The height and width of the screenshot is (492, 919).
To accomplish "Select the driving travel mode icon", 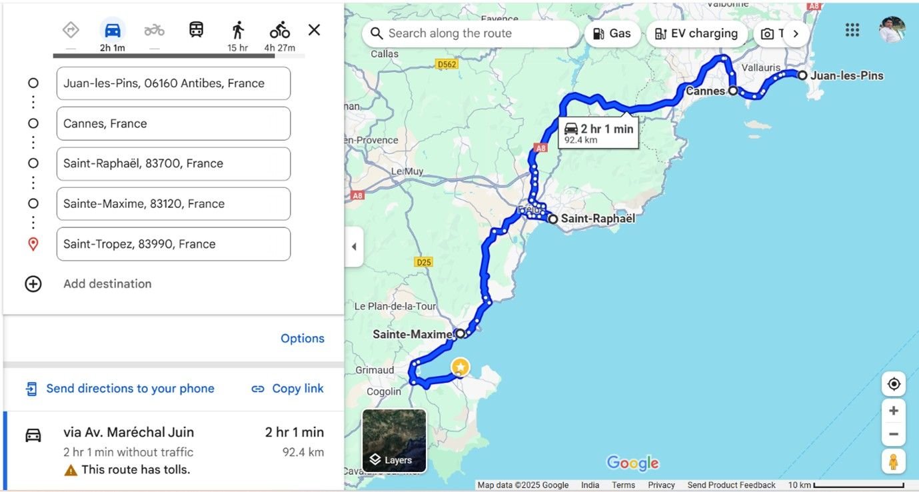I will [x=113, y=30].
